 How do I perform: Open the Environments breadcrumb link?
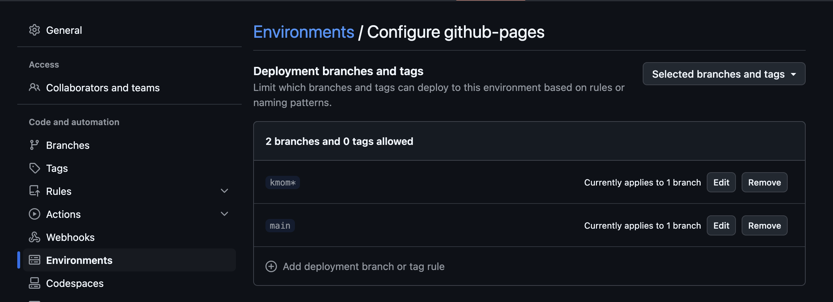coord(304,32)
